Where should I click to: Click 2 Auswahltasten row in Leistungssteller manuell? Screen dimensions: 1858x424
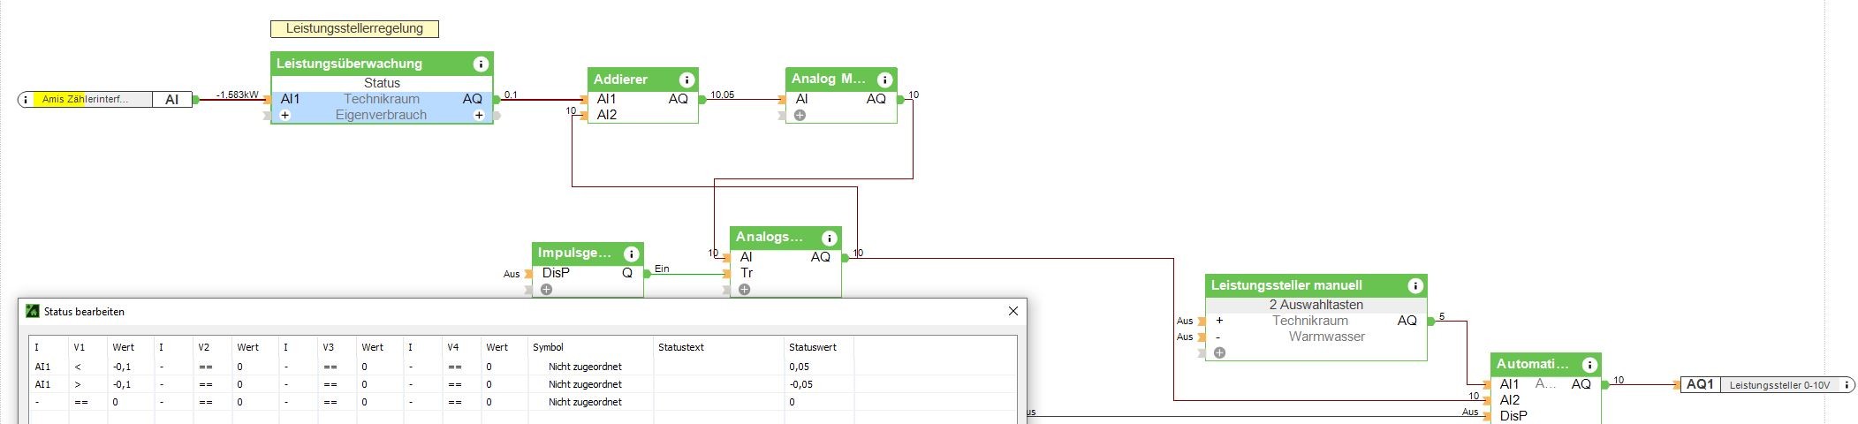tap(1316, 305)
